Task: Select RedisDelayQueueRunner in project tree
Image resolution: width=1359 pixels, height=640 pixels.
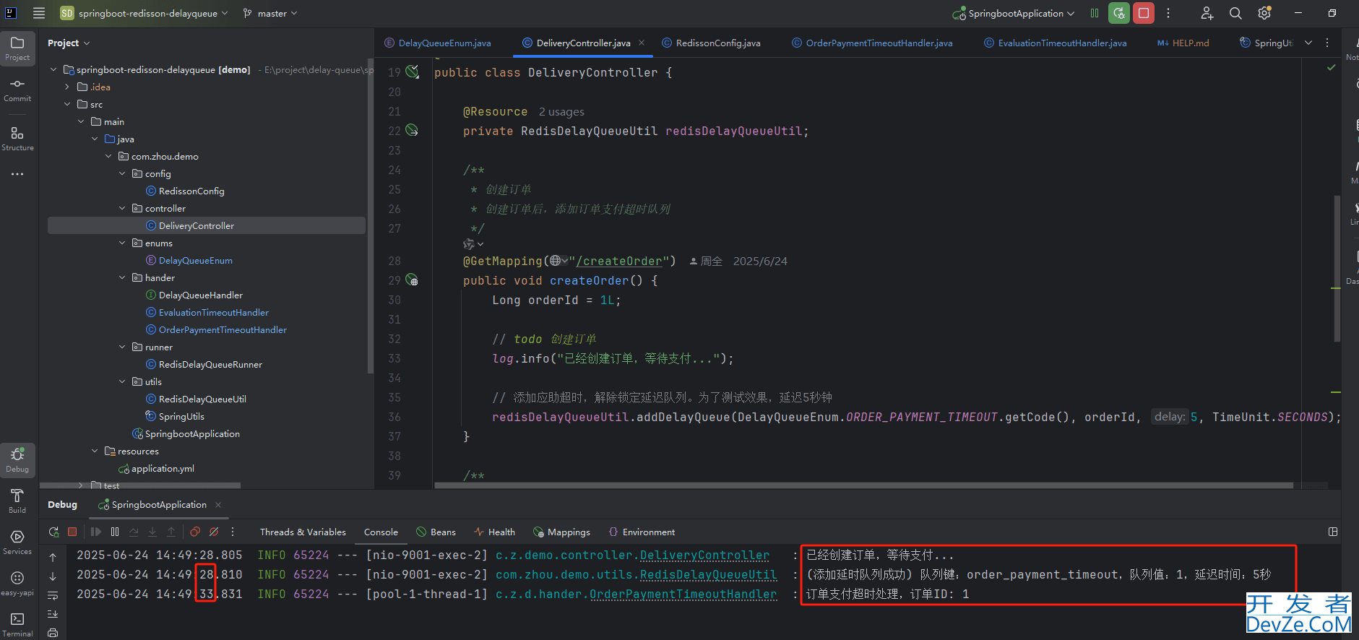Action: (210, 365)
